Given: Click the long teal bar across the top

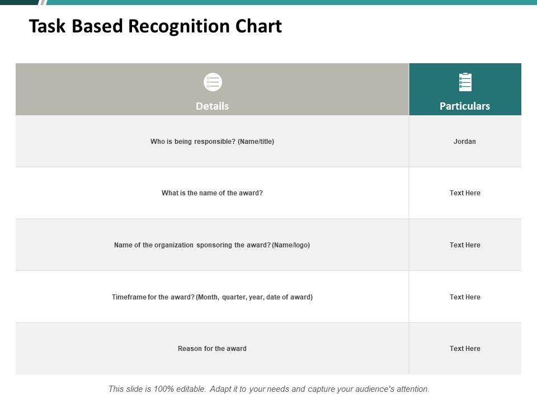Looking at the screenshot, I should pyautogui.click(x=291, y=2).
